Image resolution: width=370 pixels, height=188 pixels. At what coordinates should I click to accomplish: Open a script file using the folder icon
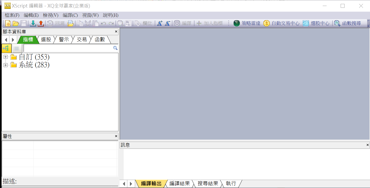[x=16, y=23]
